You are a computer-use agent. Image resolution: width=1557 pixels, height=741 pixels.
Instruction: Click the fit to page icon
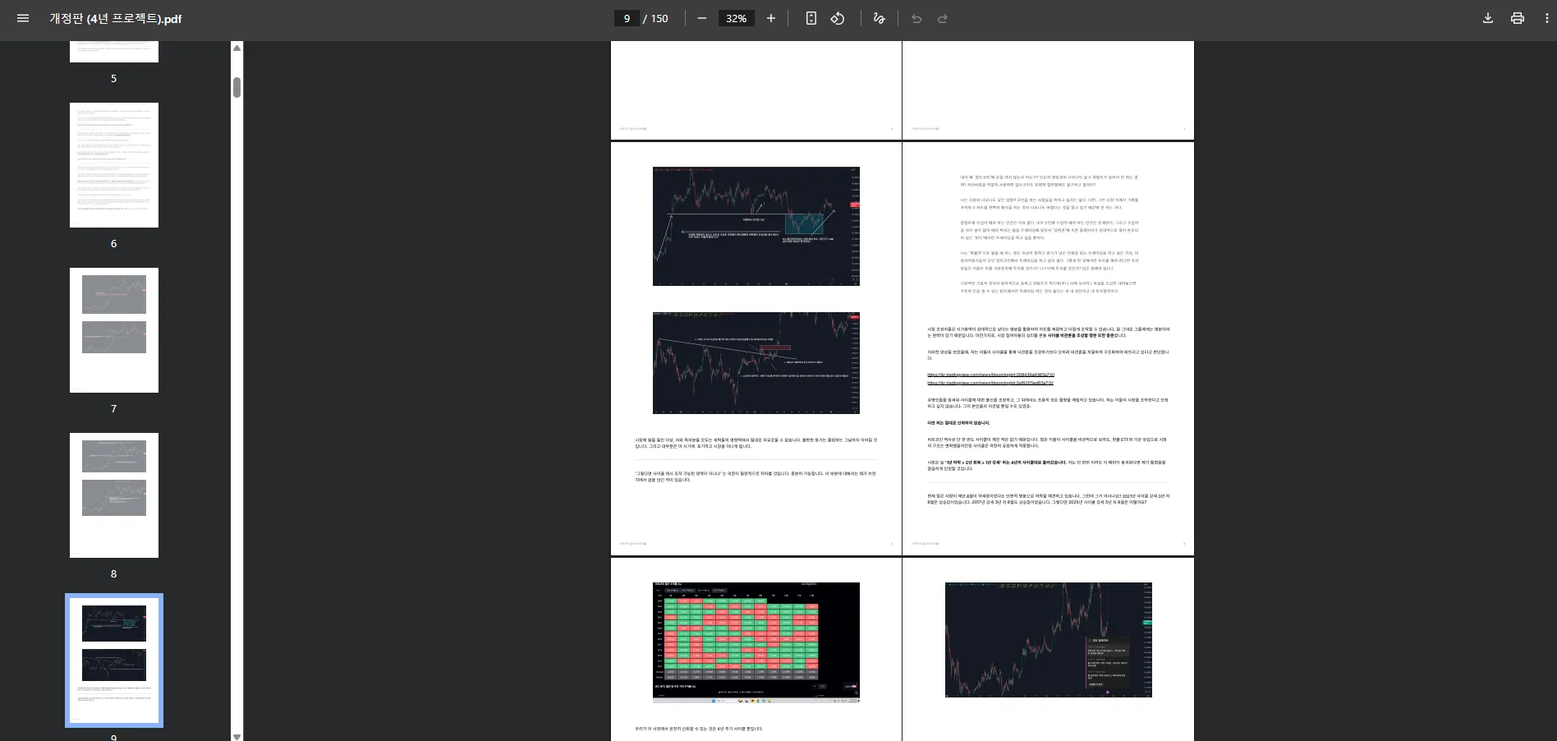tap(811, 18)
